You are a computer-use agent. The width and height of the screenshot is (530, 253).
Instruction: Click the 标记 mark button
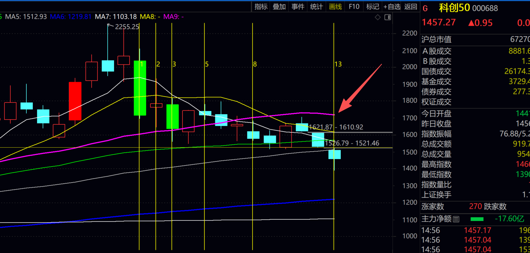(x=372, y=6)
